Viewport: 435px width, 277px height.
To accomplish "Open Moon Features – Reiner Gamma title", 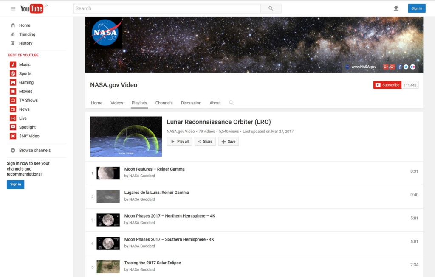I will coord(154,169).
